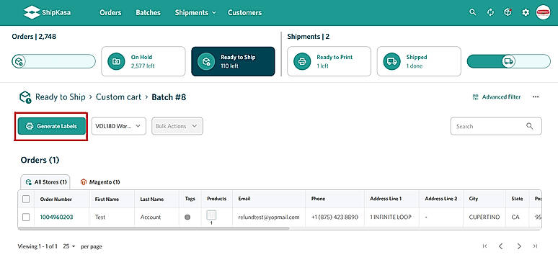Select the On Hold card

[143, 61]
